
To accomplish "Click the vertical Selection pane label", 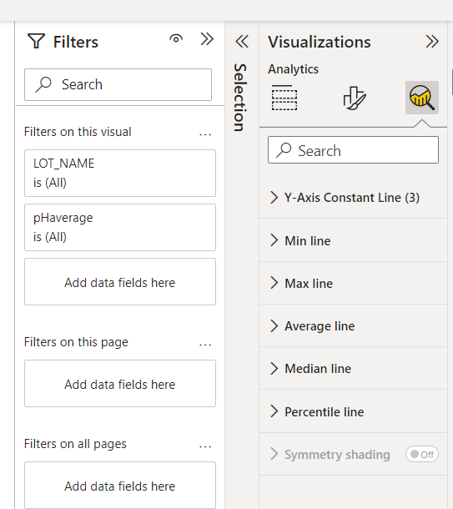I will (x=240, y=98).
